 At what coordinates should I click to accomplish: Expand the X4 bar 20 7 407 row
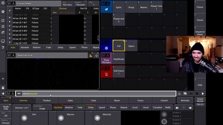pyautogui.click(x=10, y=22)
